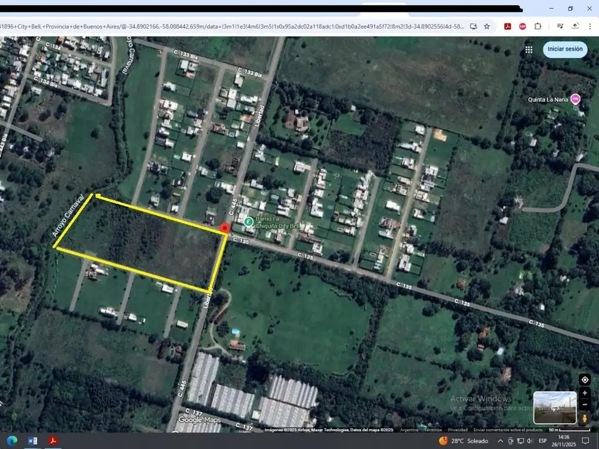Zoom out the map with minus button
Viewport: 599px width, 449px height.
pyautogui.click(x=584, y=405)
